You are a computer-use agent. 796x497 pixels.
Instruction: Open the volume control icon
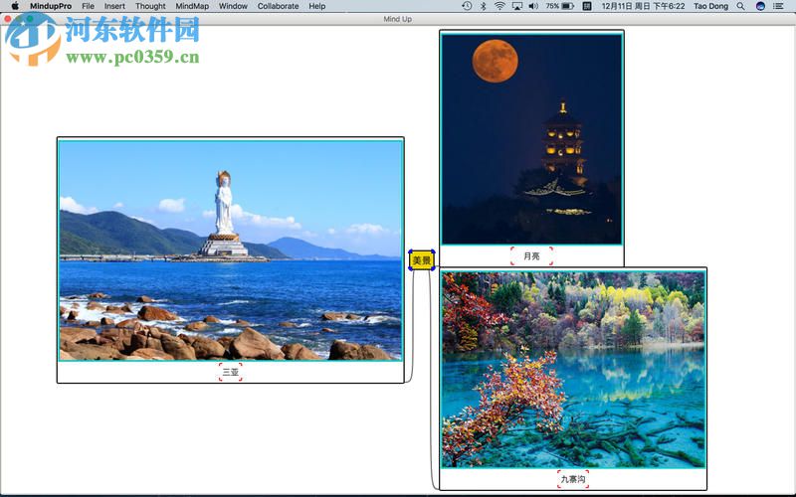[533, 6]
